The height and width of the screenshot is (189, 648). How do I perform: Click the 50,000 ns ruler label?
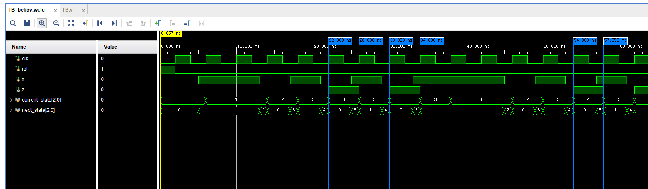pyautogui.click(x=555, y=47)
